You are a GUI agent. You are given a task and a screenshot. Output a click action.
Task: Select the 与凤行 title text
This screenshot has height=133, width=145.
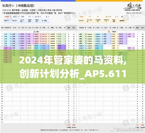point(7,5)
